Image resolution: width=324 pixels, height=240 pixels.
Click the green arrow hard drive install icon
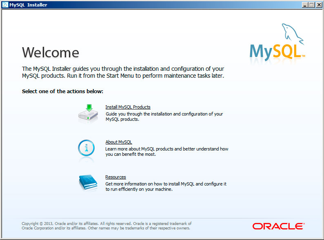[x=88, y=113]
